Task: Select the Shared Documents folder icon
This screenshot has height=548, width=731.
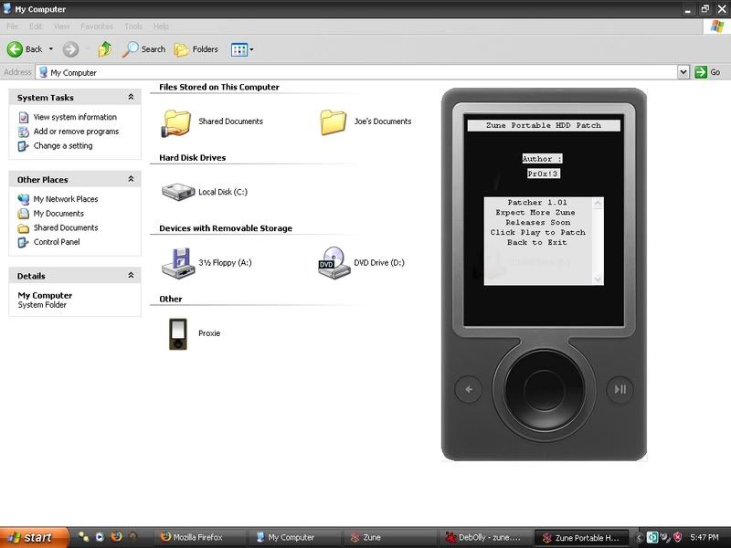Action: [x=176, y=123]
